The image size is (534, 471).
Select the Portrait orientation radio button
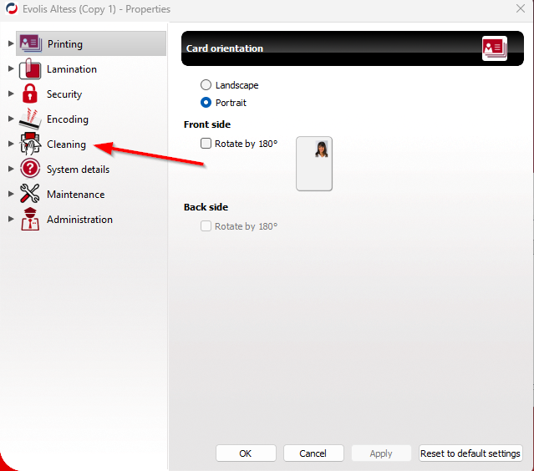pyautogui.click(x=206, y=103)
